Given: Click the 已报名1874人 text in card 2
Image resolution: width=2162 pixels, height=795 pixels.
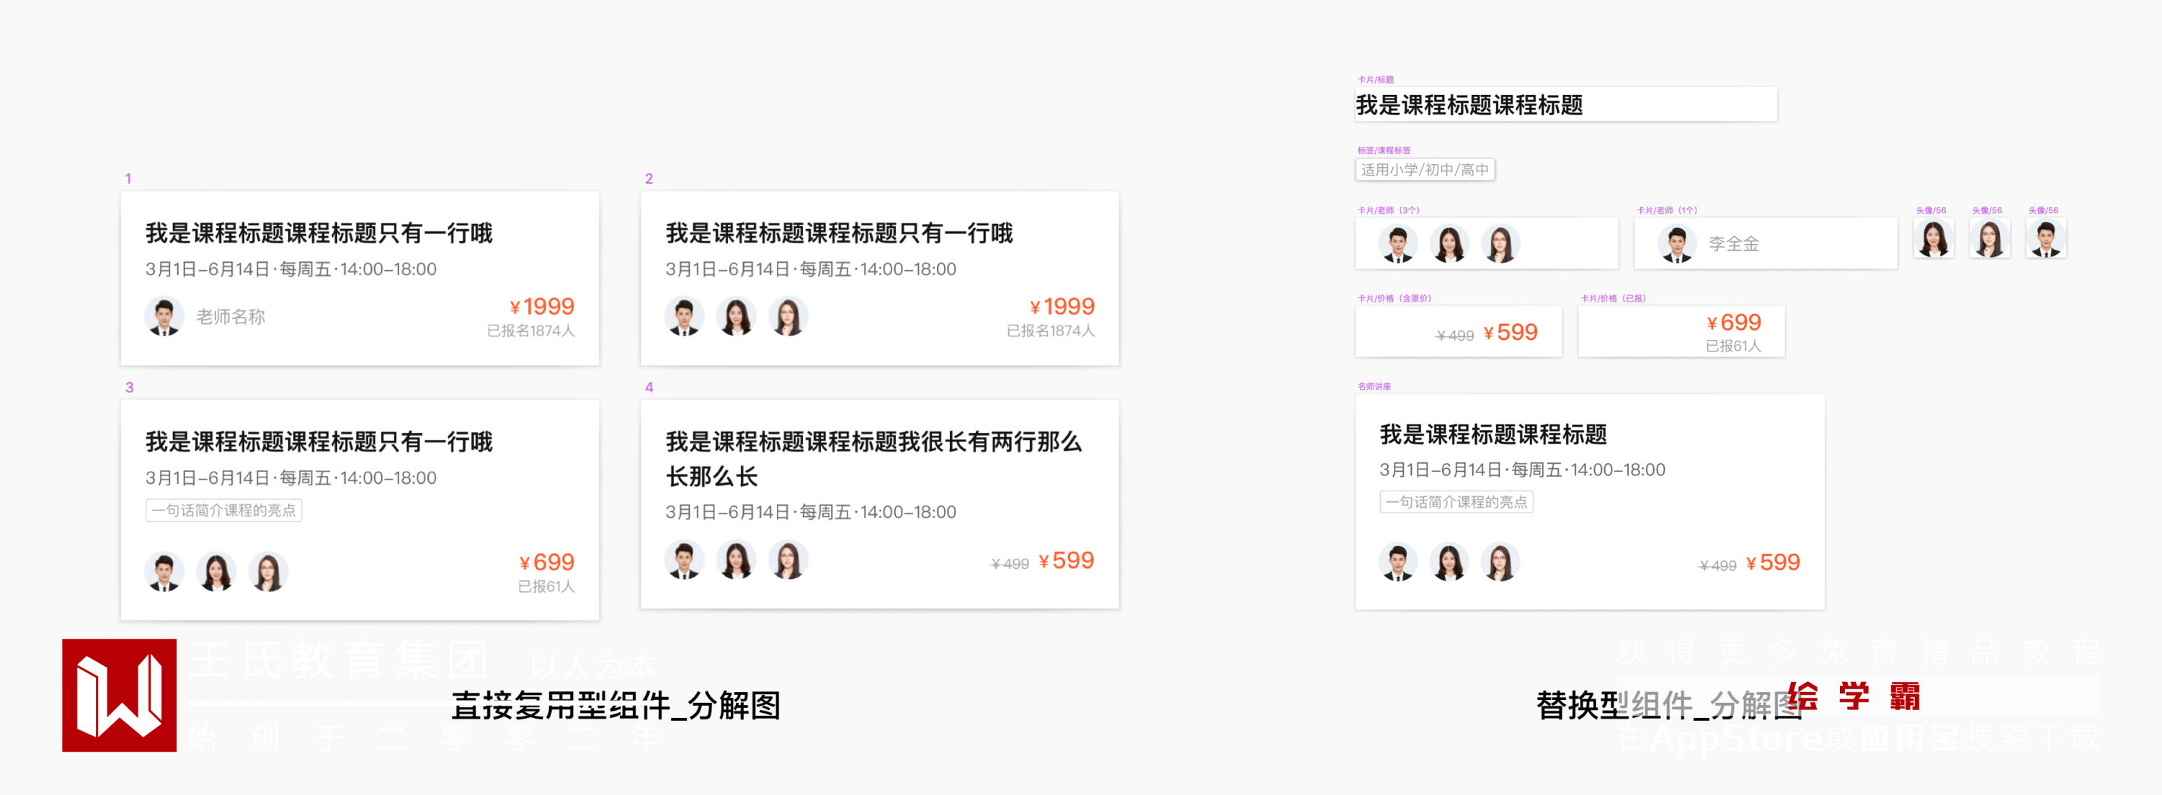Looking at the screenshot, I should point(1051,331).
